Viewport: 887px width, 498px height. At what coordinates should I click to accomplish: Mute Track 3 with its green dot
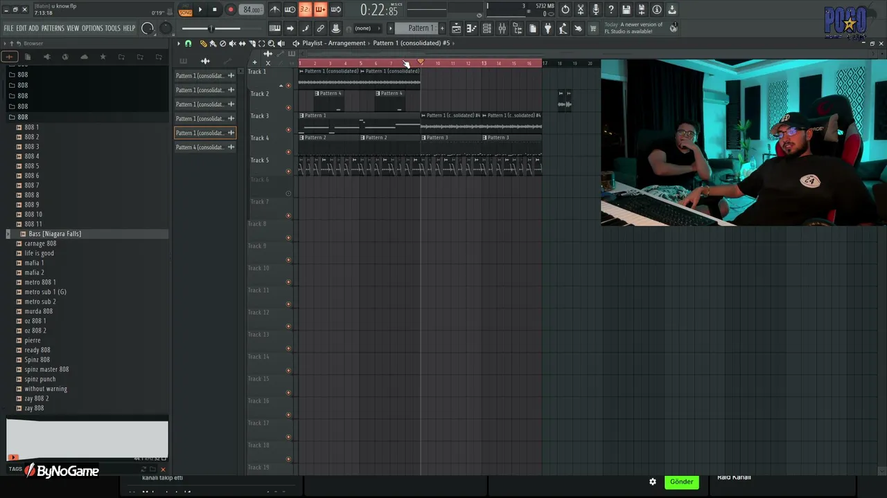tap(288, 129)
